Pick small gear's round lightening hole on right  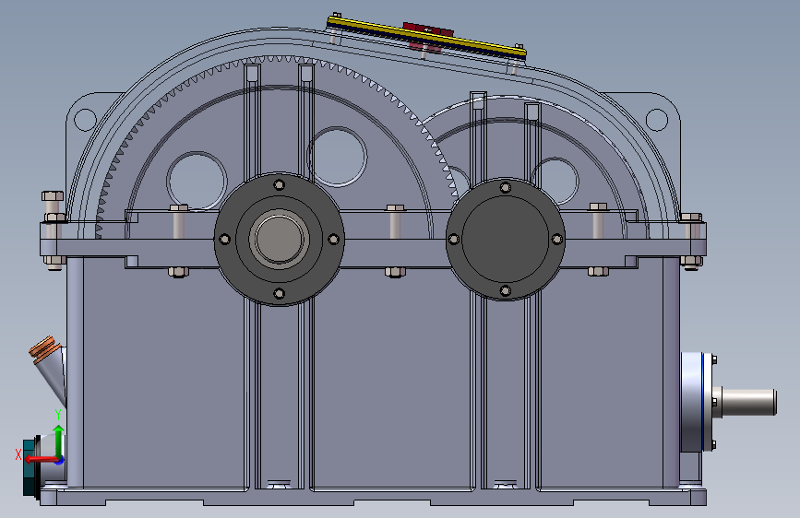[556, 181]
